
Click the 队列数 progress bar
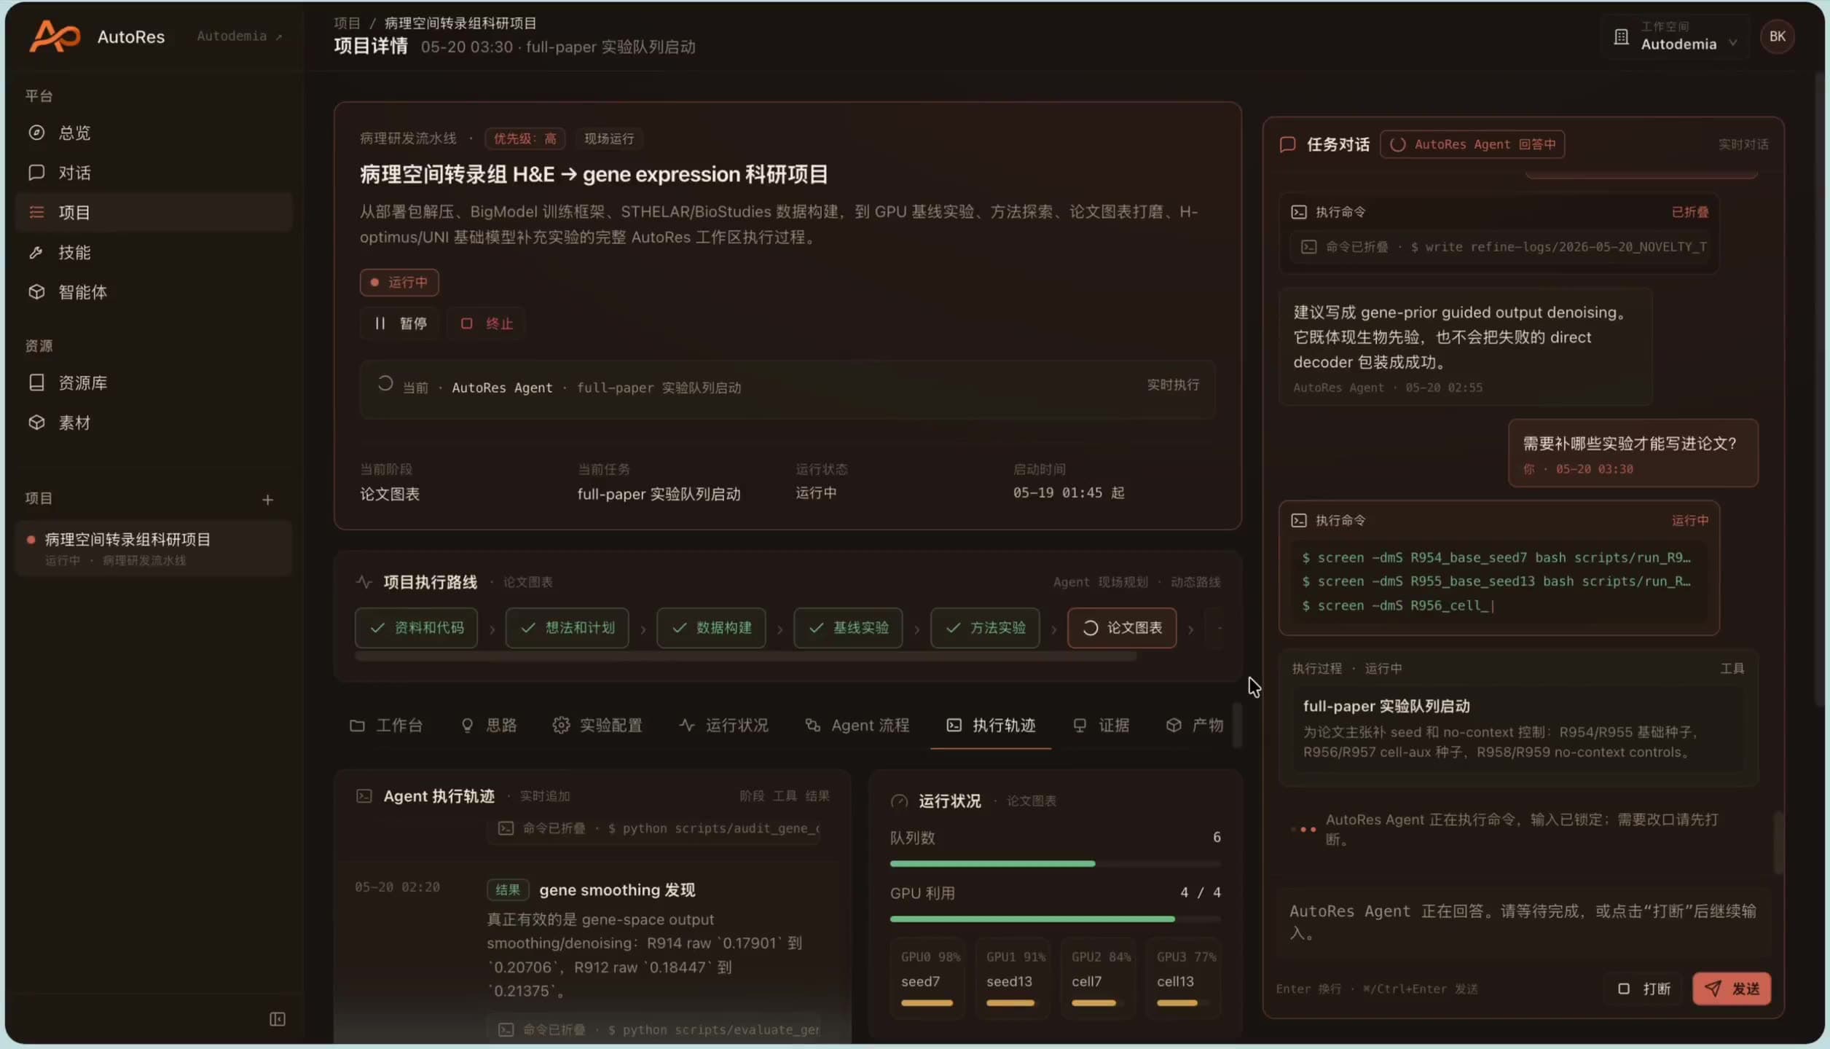pyautogui.click(x=1055, y=864)
